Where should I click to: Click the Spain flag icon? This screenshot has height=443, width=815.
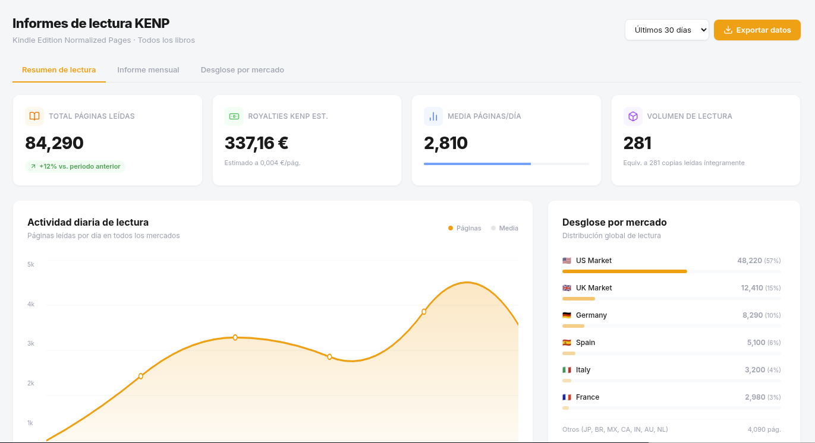point(567,343)
